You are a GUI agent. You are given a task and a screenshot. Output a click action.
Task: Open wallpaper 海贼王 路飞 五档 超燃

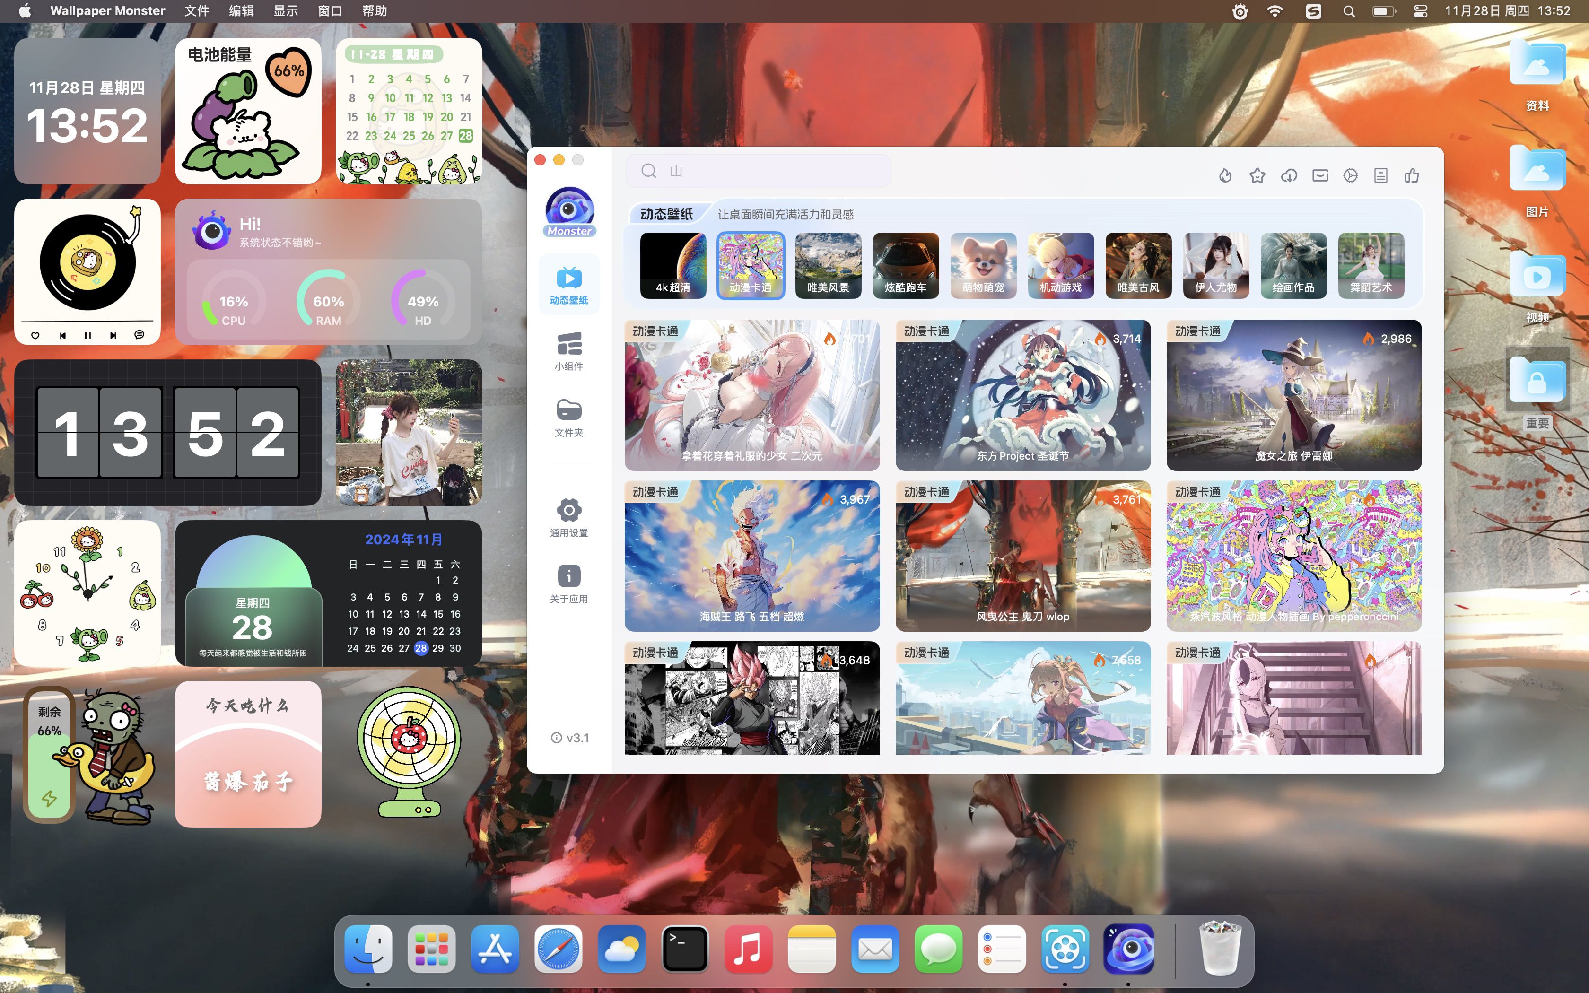coord(752,556)
